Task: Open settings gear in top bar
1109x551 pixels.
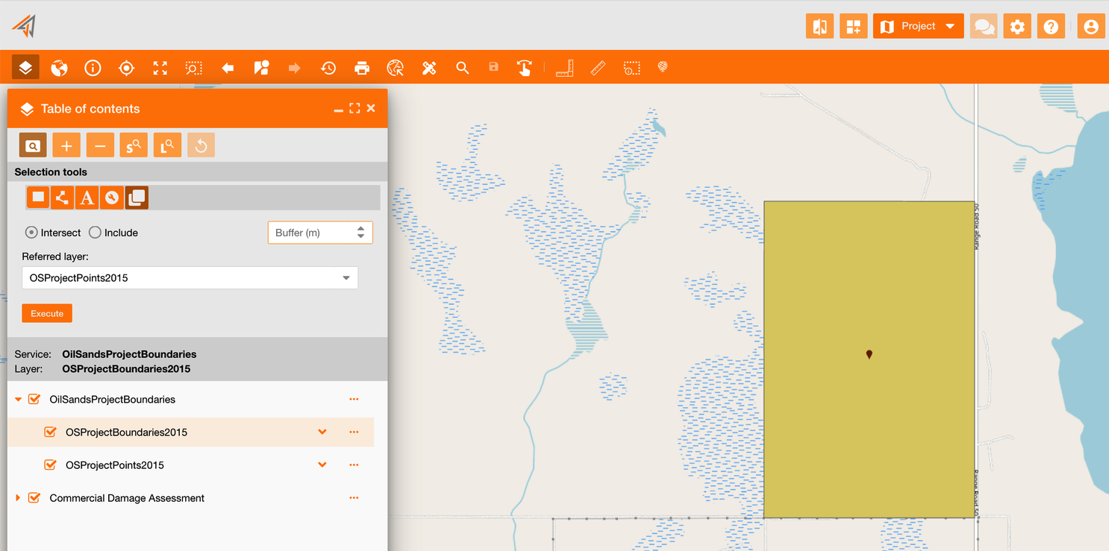Action: [x=1017, y=27]
